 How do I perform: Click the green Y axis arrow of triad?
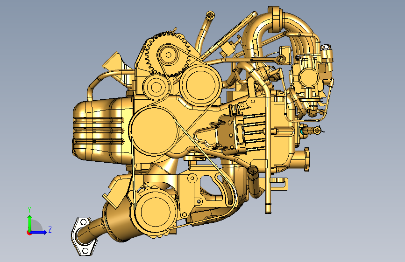tap(30, 223)
